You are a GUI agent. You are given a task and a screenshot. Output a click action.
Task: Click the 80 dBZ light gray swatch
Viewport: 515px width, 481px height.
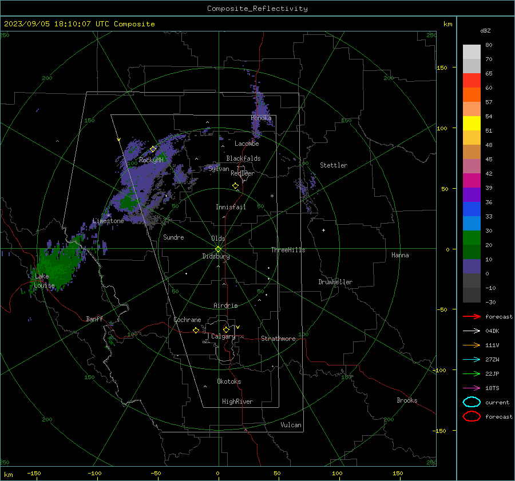tap(472, 52)
